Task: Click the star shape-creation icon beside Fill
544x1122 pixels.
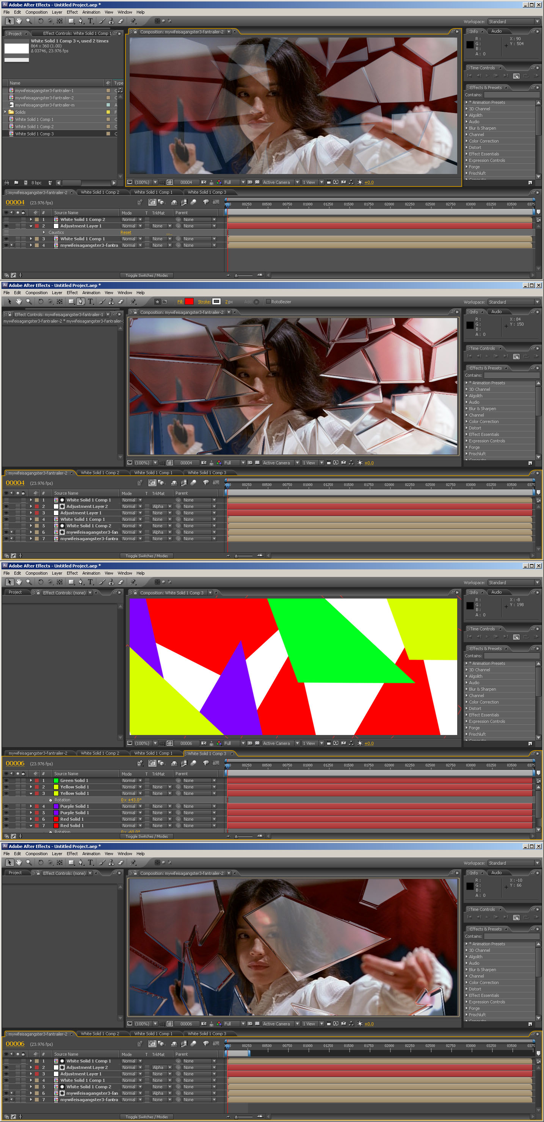Action: 158,301
